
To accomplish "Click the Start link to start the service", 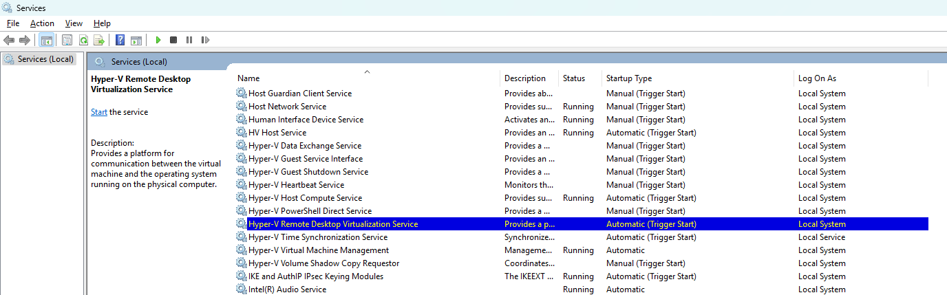I will click(99, 112).
